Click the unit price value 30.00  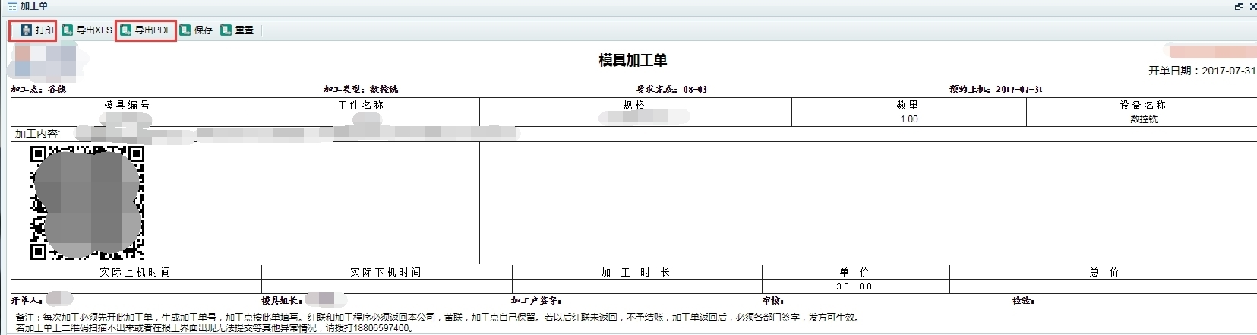click(854, 286)
